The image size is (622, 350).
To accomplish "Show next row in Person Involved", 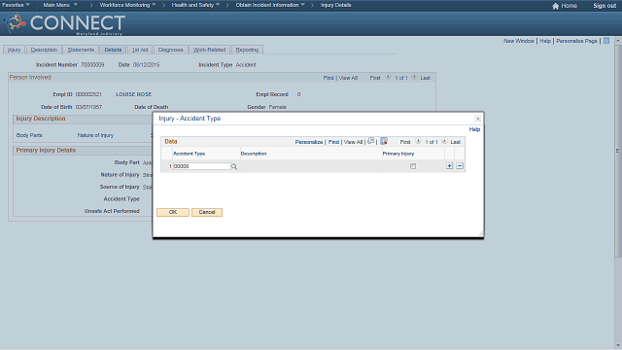I will (414, 78).
